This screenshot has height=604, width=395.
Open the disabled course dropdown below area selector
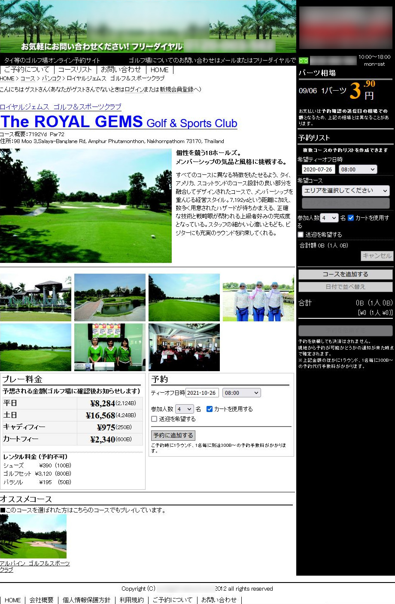click(x=346, y=203)
